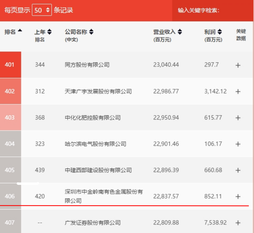Sort by 排名 column header
Screen dimensions: 254x233
click(x=13, y=32)
